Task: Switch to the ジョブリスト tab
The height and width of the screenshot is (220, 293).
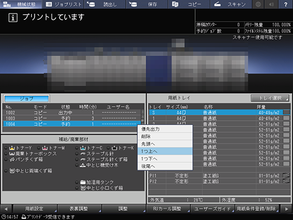Action: click(63, 5)
